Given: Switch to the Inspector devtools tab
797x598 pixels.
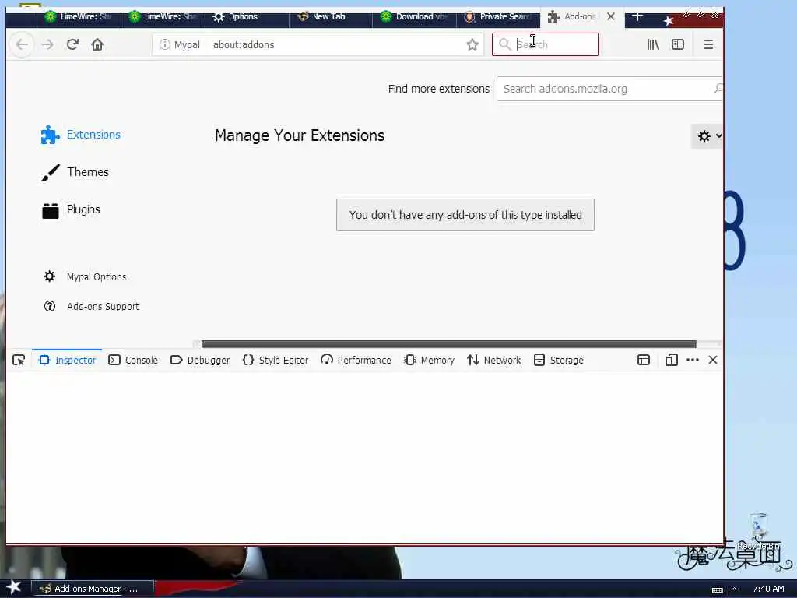Looking at the screenshot, I should [x=67, y=360].
